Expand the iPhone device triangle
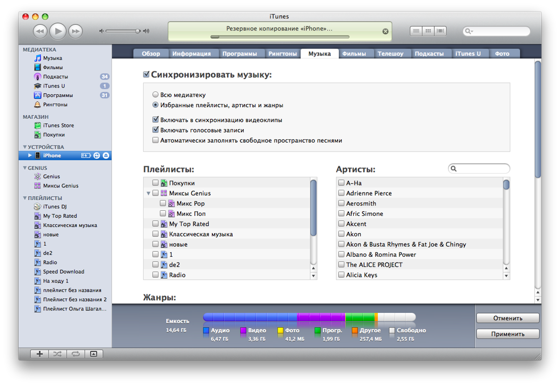This screenshot has width=560, height=386. tap(30, 156)
